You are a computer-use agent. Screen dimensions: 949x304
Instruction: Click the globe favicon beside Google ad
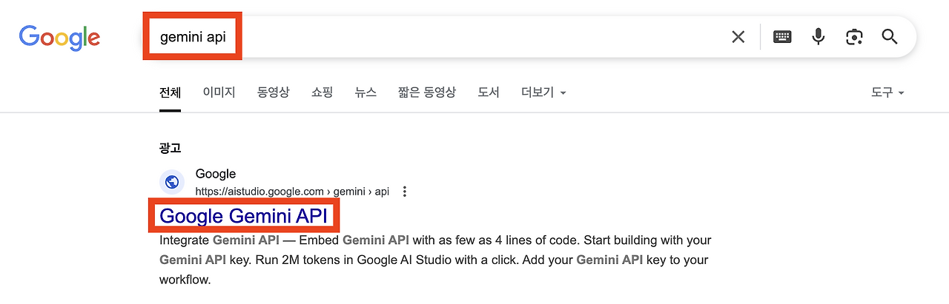tap(172, 182)
